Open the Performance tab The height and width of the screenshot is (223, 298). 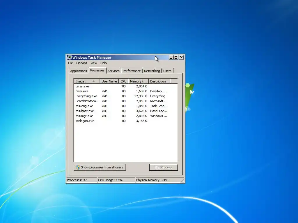tap(132, 71)
